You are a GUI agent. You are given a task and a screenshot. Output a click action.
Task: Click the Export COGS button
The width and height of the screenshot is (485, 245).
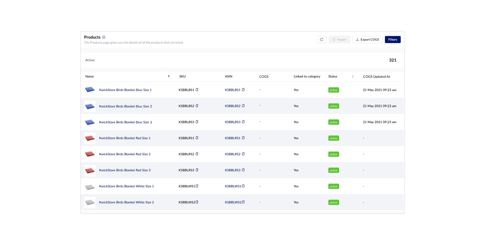click(x=367, y=40)
